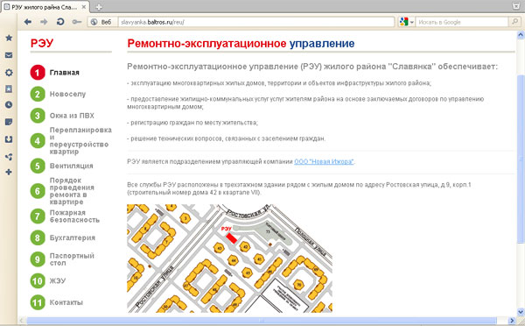Viewport: 525px width, 326px height.
Task: Reload the page with the refresh button
Action: pos(60,22)
